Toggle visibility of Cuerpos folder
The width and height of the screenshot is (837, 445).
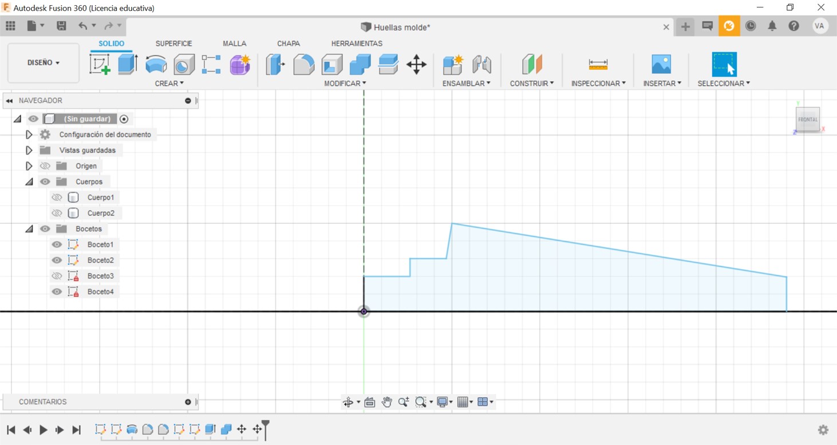click(45, 182)
